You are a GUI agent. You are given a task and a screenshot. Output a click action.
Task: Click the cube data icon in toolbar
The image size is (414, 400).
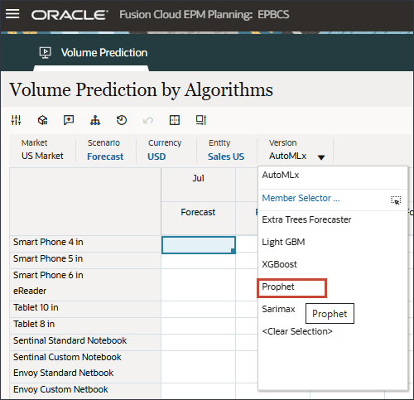click(x=42, y=120)
